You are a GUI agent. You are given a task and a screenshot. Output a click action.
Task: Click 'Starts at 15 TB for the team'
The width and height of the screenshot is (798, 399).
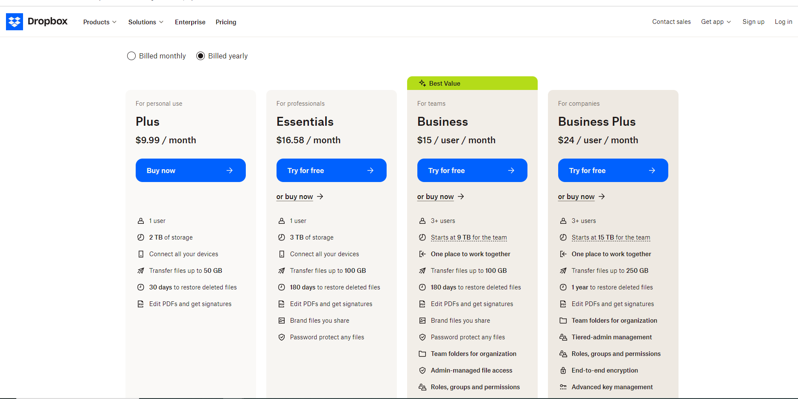click(611, 237)
